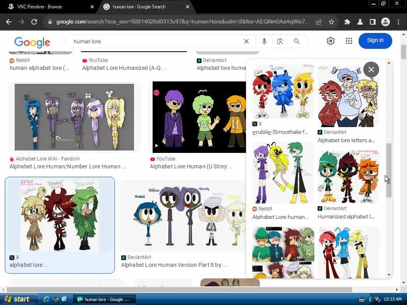
Task: Open human lore - Google taskbar button
Action: (105, 299)
